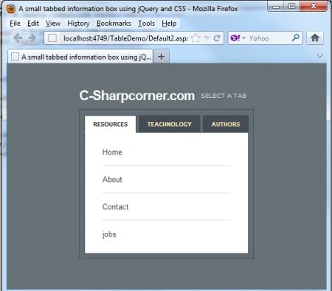The height and width of the screenshot is (291, 332).
Task: Reload the page with the refresh icon
Action: click(x=217, y=38)
